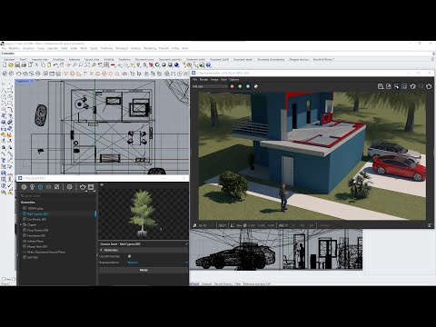Toggle Gumball in the status bar

[206, 284]
